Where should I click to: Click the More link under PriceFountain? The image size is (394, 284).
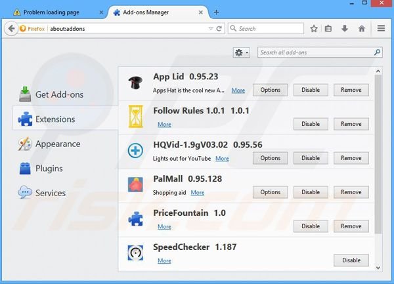tap(164, 226)
